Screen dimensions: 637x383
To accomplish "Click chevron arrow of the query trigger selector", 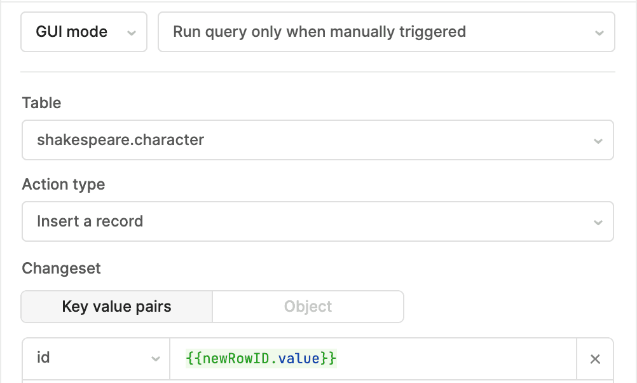I will click(x=598, y=32).
